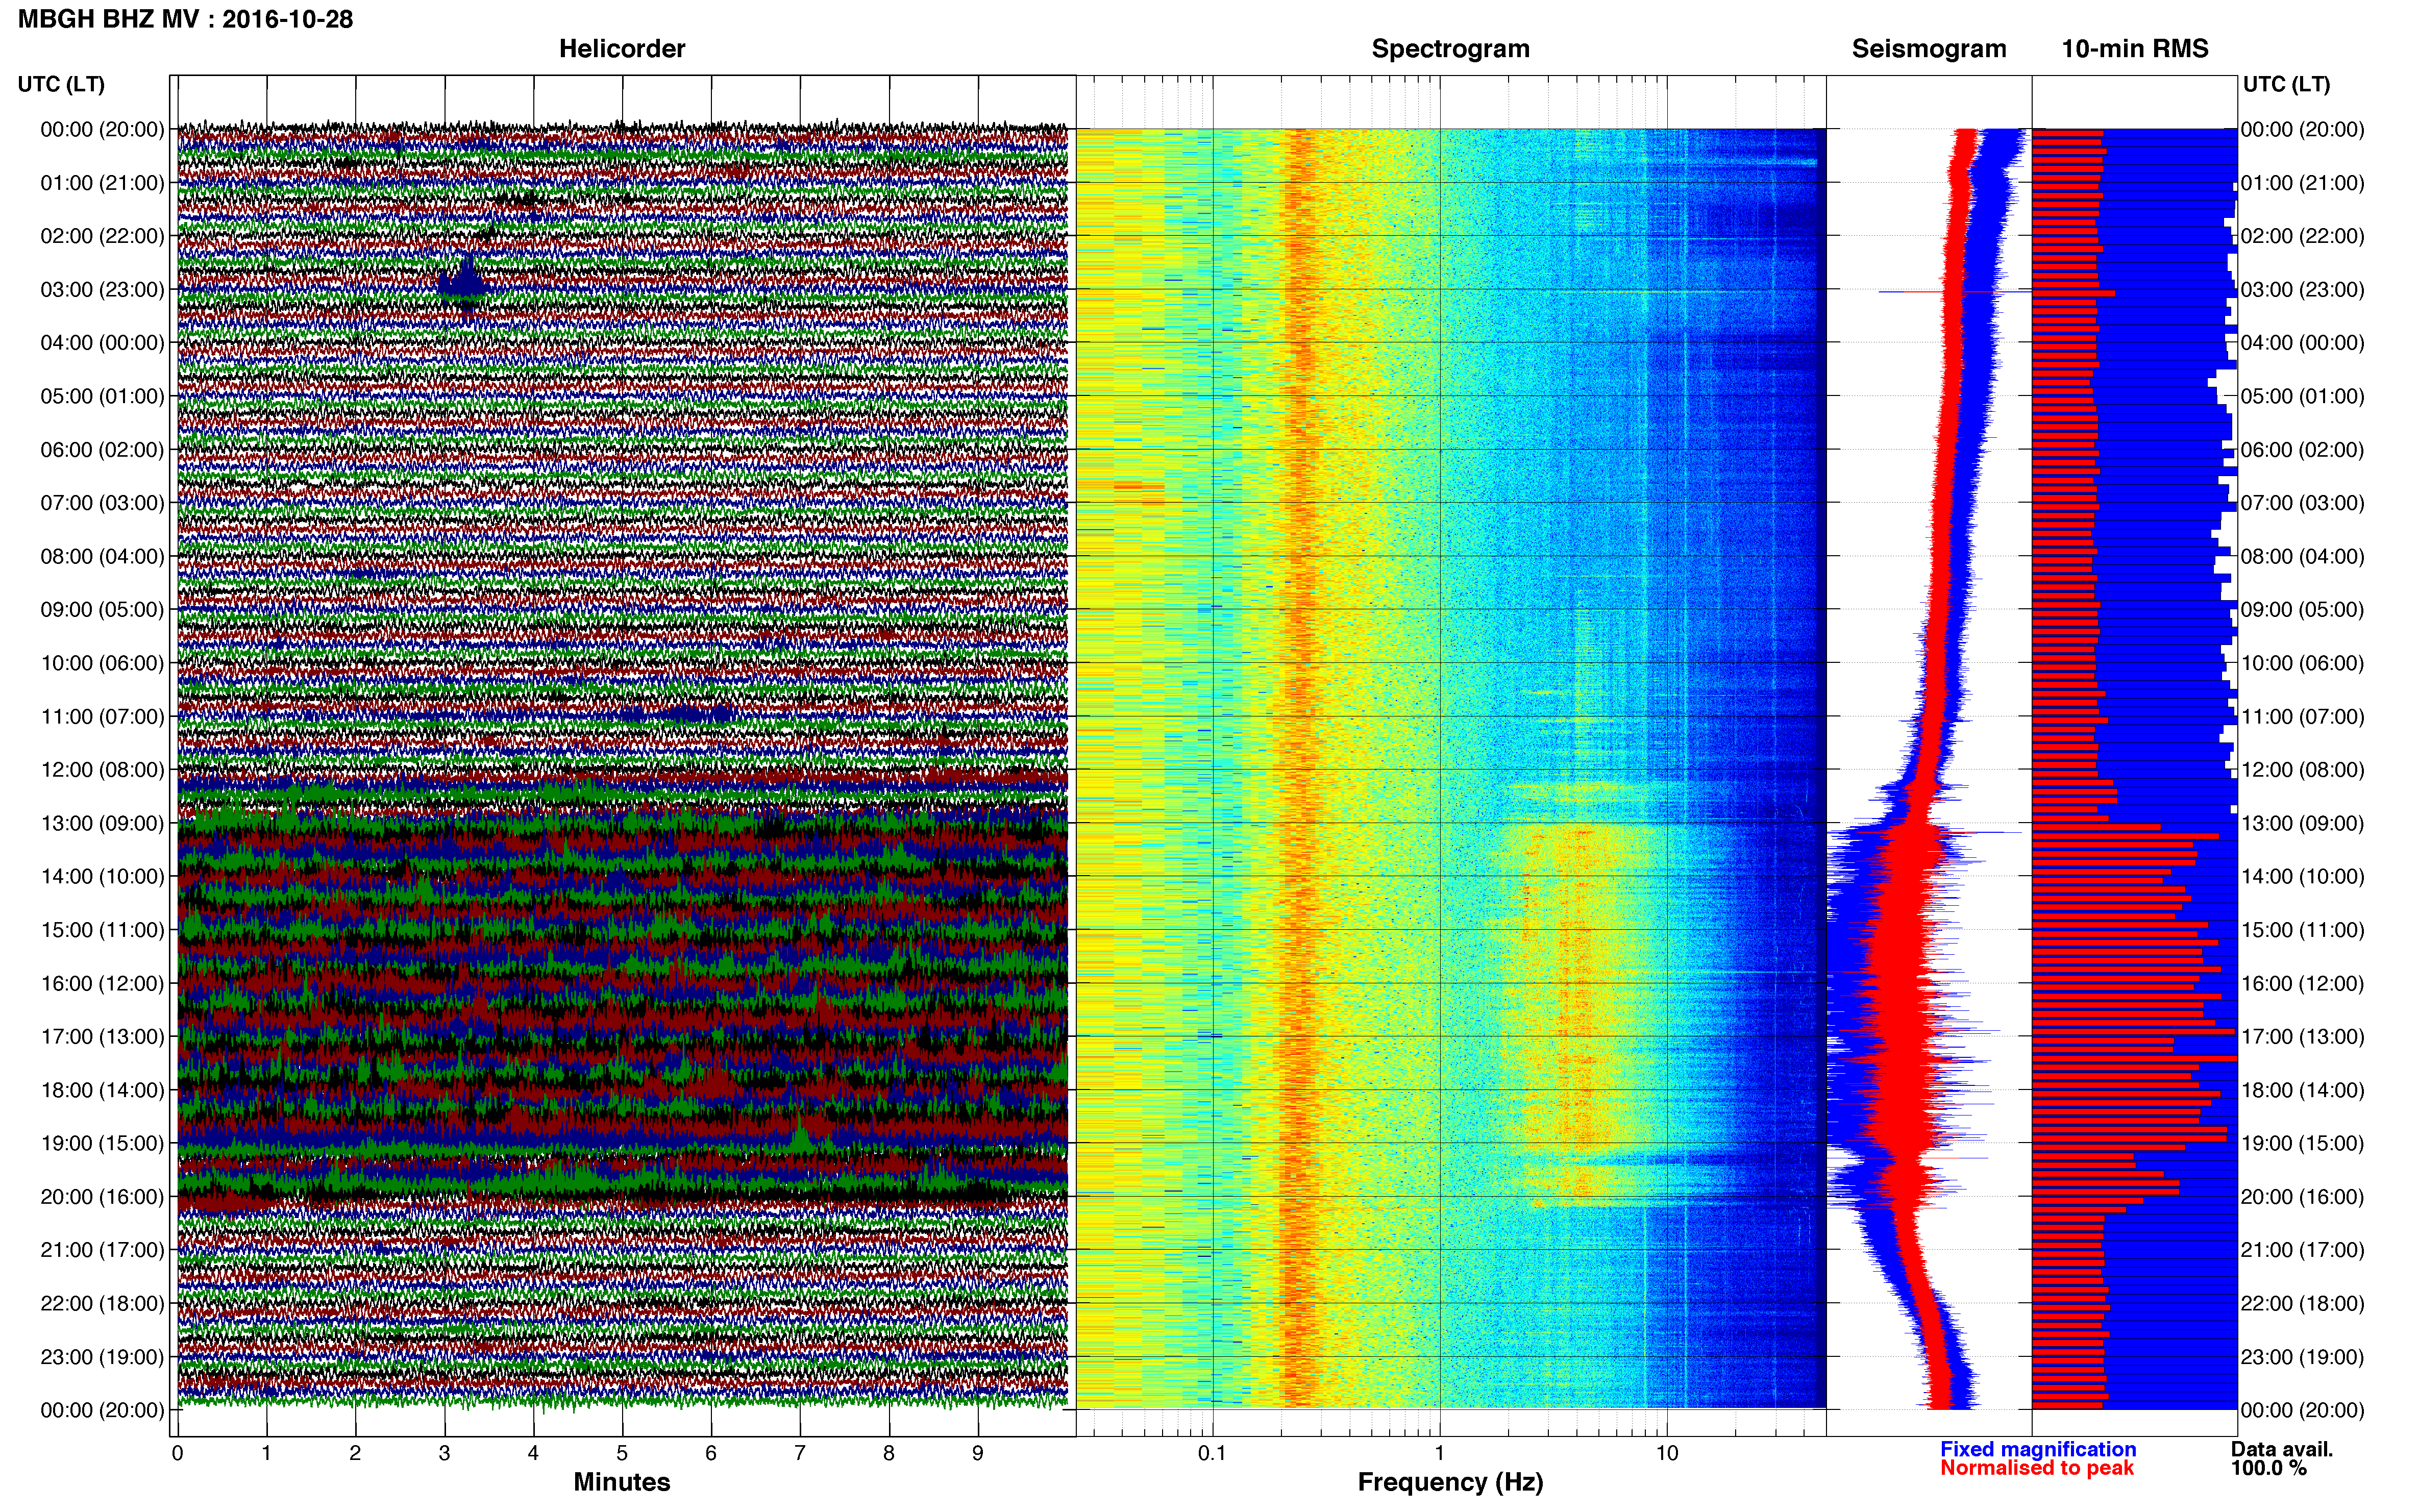Click the right 22:00 (18:00) time label

tap(2302, 1304)
